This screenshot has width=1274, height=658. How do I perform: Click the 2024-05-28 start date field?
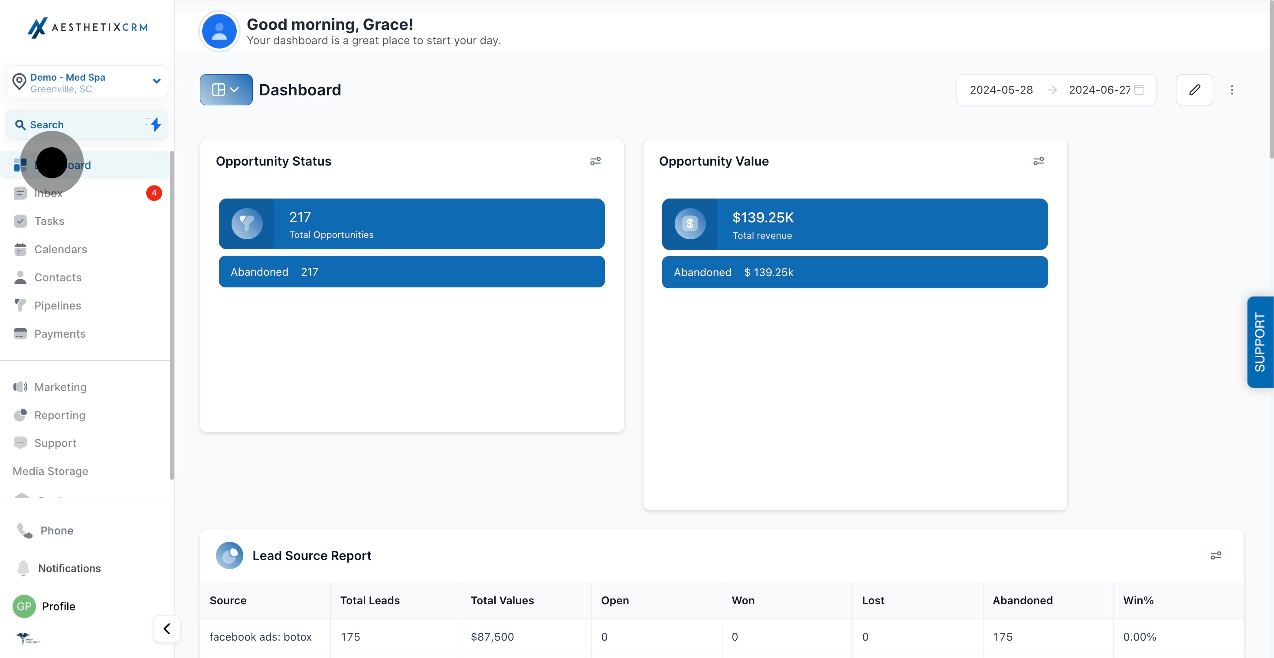tap(1001, 89)
